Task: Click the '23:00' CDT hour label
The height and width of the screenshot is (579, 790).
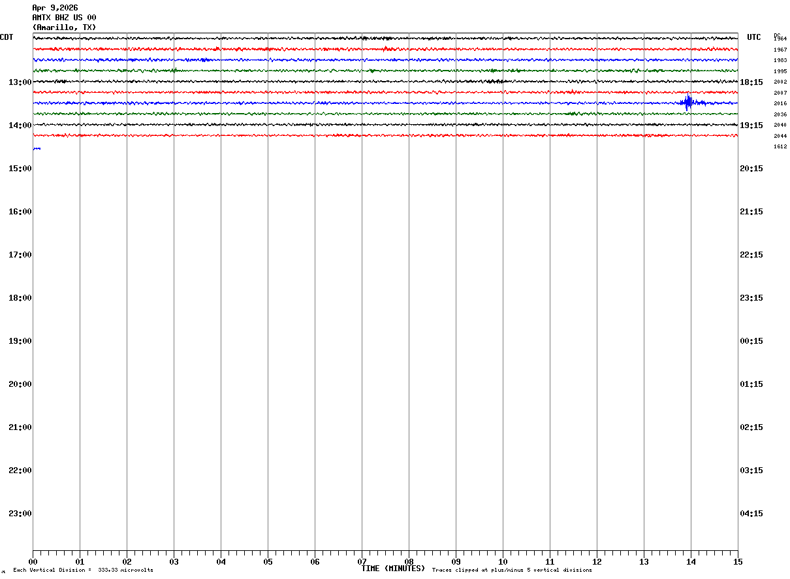Action: click(20, 514)
